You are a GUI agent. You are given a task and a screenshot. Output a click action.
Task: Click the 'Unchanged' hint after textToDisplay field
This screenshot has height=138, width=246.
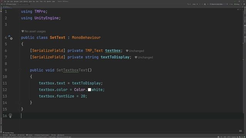144,57
